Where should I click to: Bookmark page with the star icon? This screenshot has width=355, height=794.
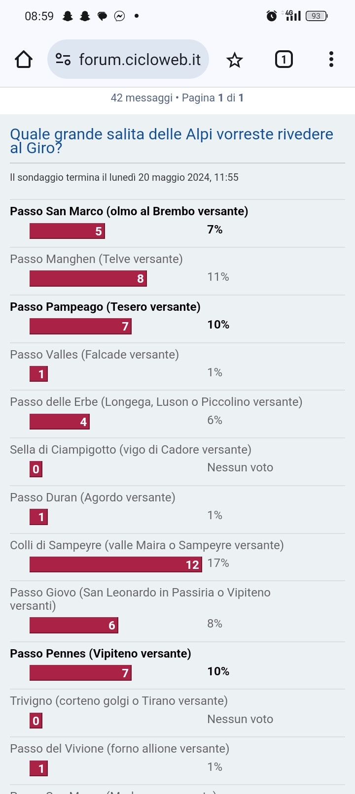click(234, 60)
